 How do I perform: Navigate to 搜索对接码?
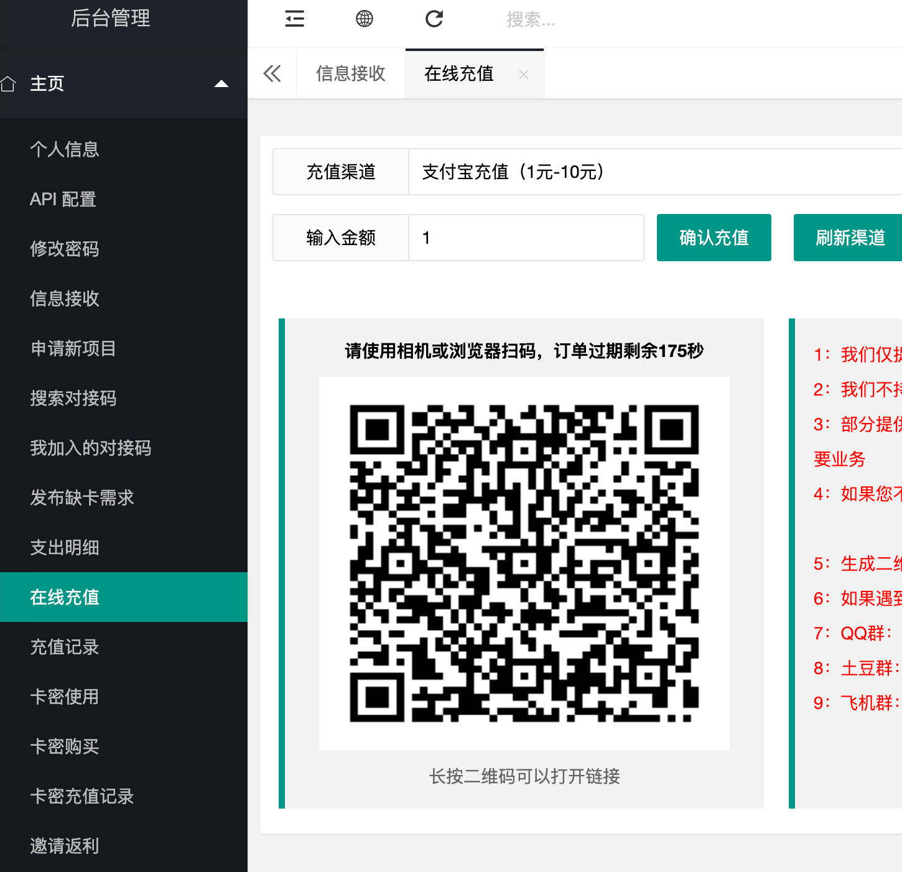coord(124,398)
